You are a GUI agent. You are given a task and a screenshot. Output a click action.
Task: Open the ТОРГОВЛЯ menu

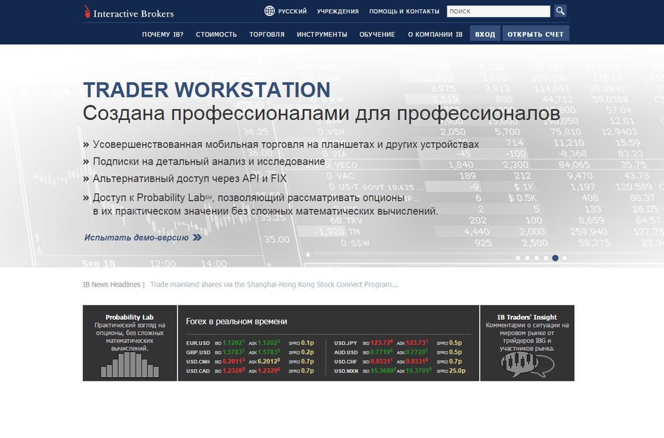267,35
